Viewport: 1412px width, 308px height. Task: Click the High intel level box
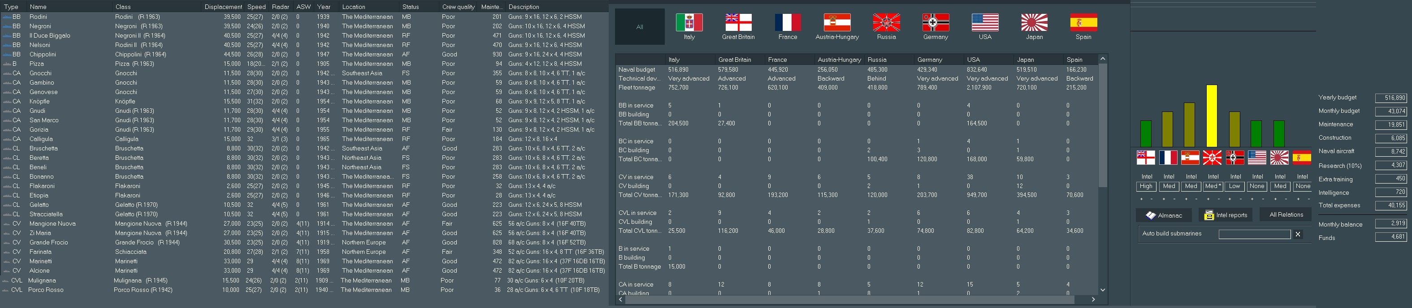pos(1146,187)
